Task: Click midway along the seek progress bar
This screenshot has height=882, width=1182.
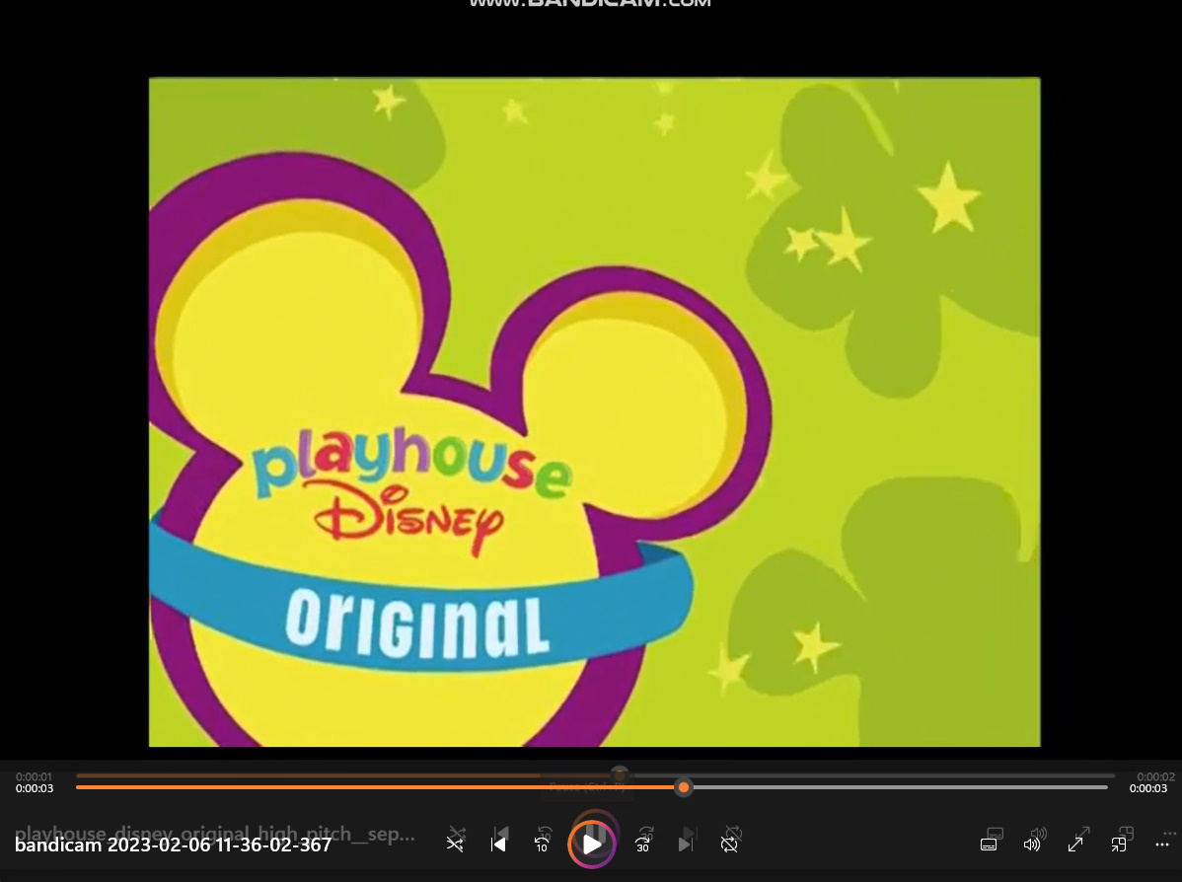Action: pyautogui.click(x=592, y=787)
